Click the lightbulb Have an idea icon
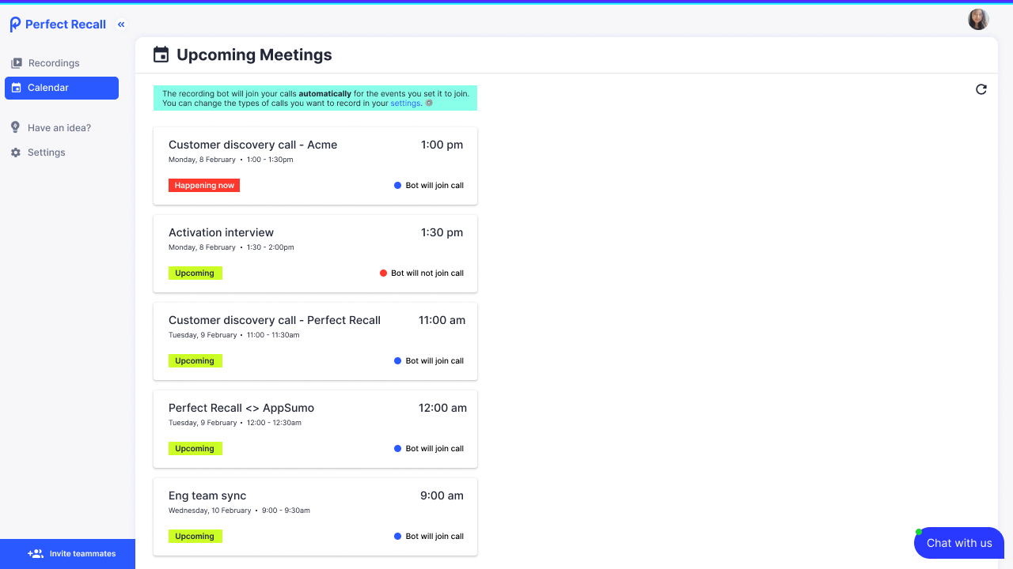 16,128
